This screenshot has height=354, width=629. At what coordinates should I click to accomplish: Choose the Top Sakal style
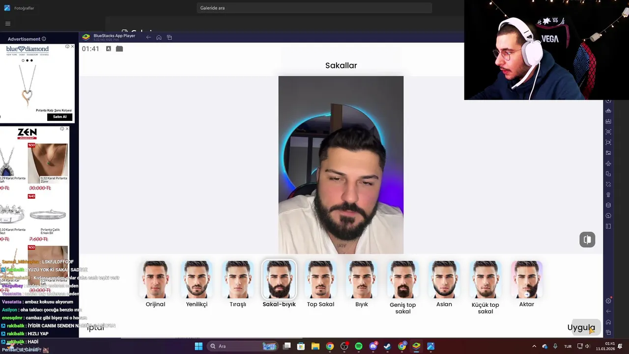(320, 280)
